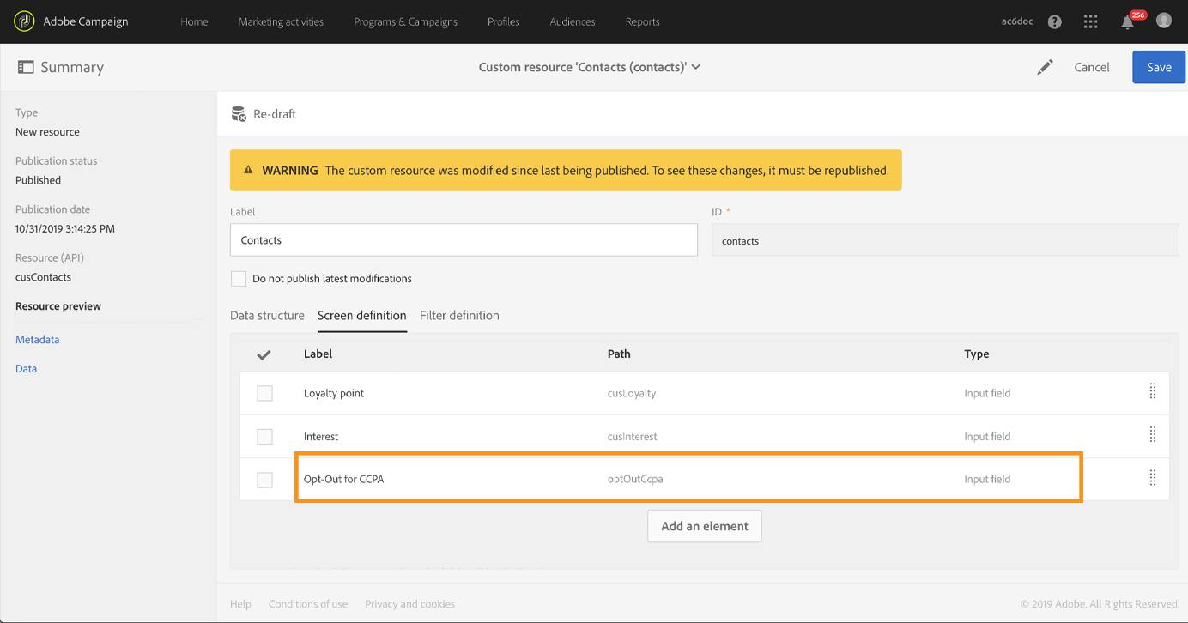
Task: Click the Label input field containing Contacts
Action: tap(464, 240)
